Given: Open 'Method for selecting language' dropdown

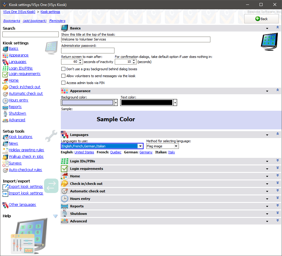Looking at the screenshot, I should [176, 146].
